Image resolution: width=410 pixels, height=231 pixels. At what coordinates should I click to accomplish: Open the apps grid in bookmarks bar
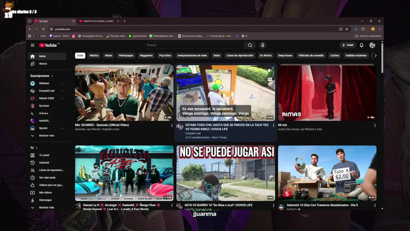tap(30, 36)
